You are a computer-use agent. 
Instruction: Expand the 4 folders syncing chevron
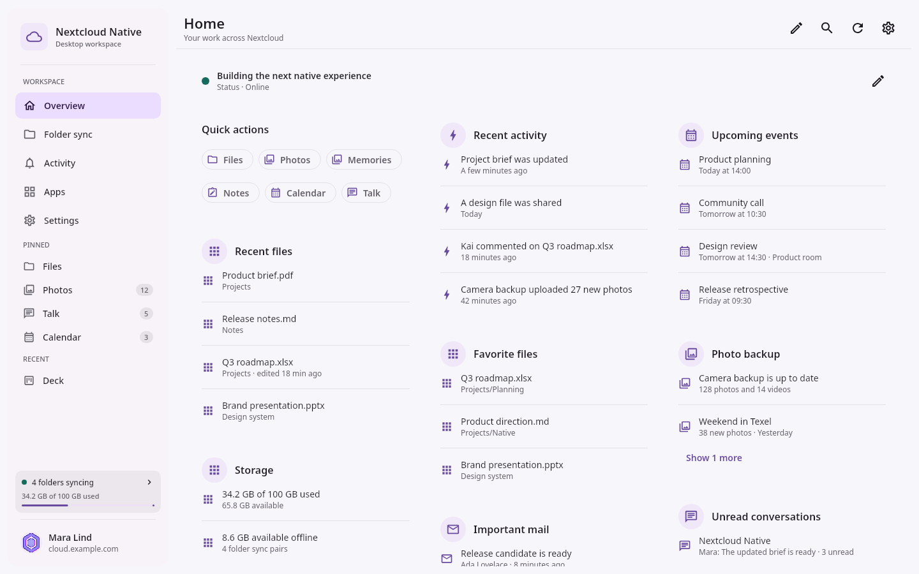[149, 482]
